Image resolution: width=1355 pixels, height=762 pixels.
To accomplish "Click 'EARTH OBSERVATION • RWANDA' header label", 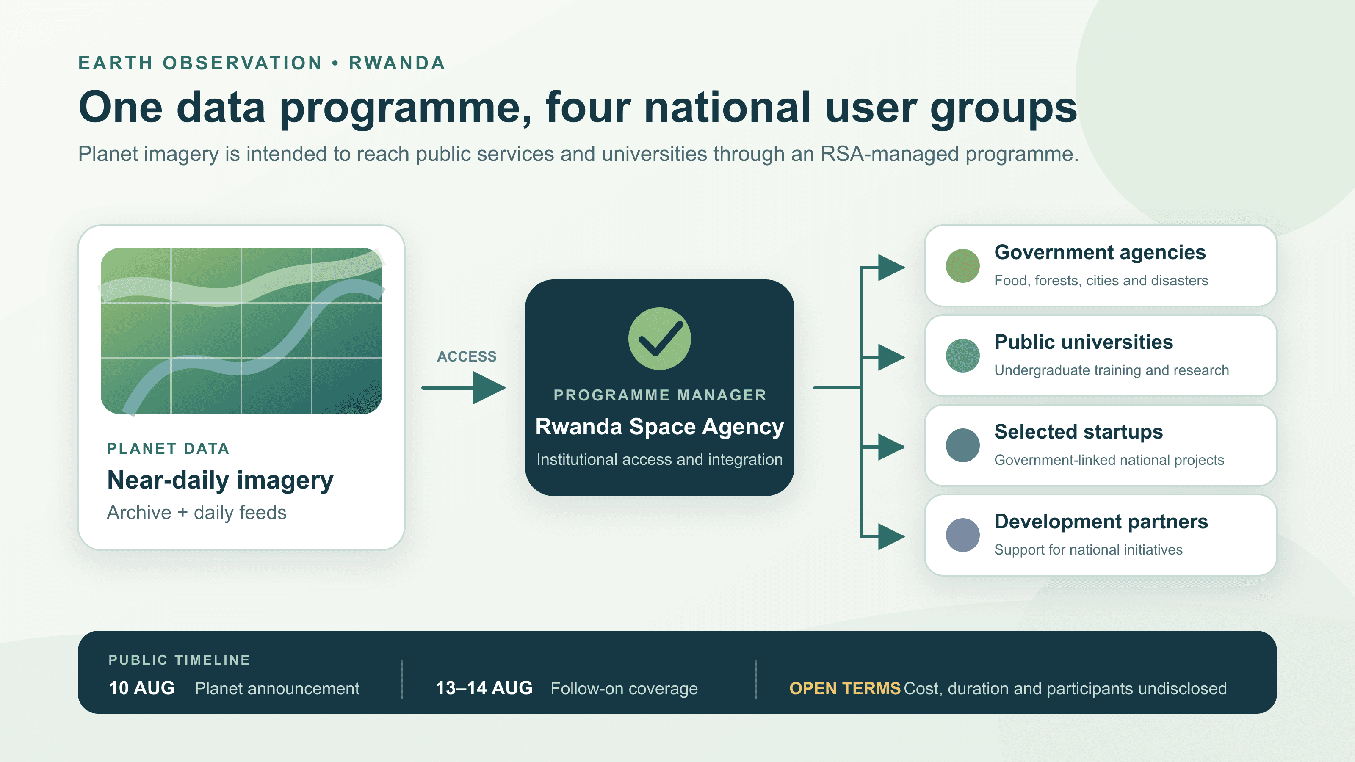I will click(261, 63).
